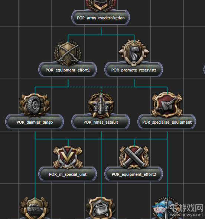Click the POR_specialize_equipment label

(167, 122)
